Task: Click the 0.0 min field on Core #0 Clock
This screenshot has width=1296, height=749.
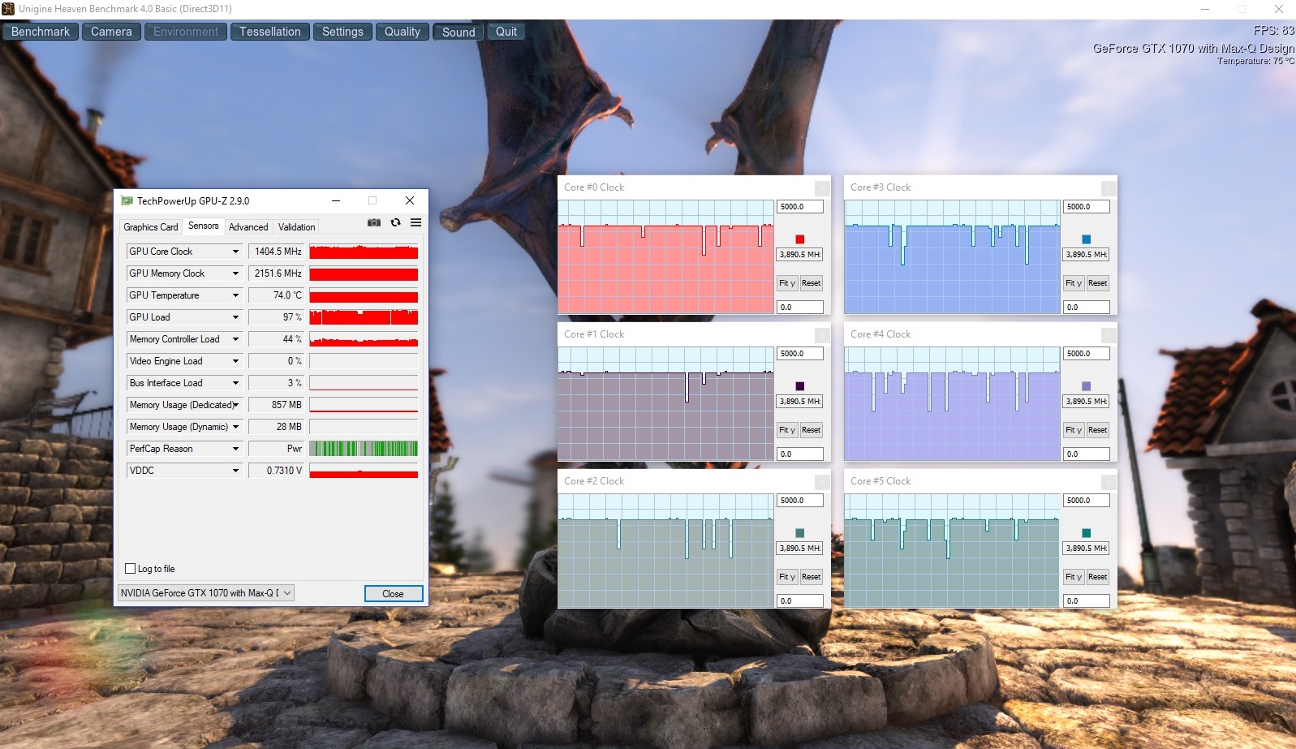Action: pyautogui.click(x=800, y=308)
